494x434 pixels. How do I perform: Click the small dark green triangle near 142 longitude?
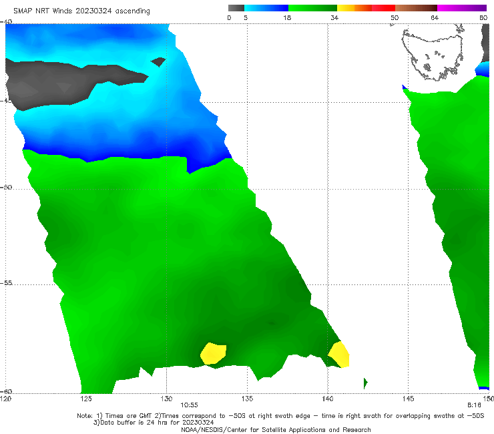tap(365, 383)
